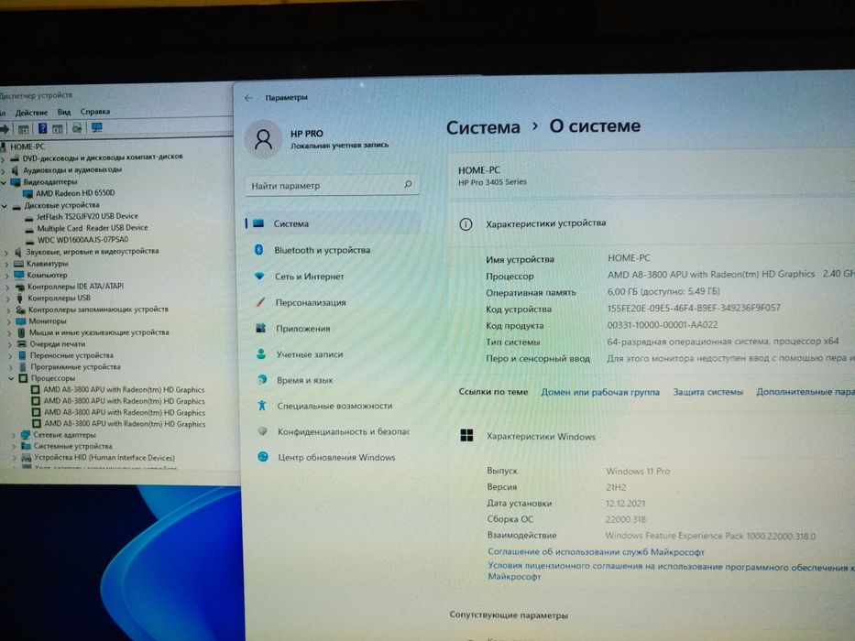Click the Bluetooth icon in the sidebar
The height and width of the screenshot is (641, 855).
click(259, 250)
